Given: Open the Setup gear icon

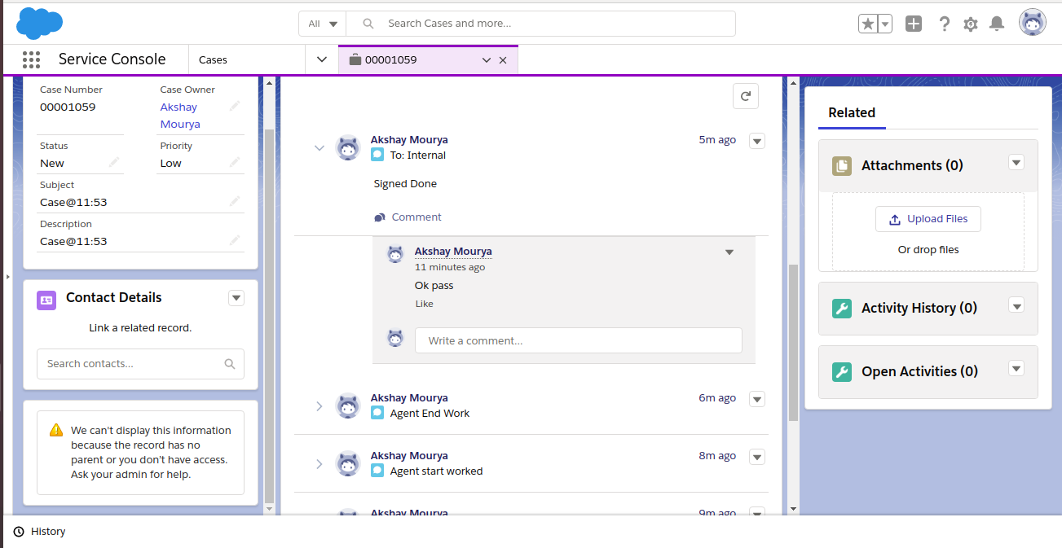Looking at the screenshot, I should coord(970,24).
